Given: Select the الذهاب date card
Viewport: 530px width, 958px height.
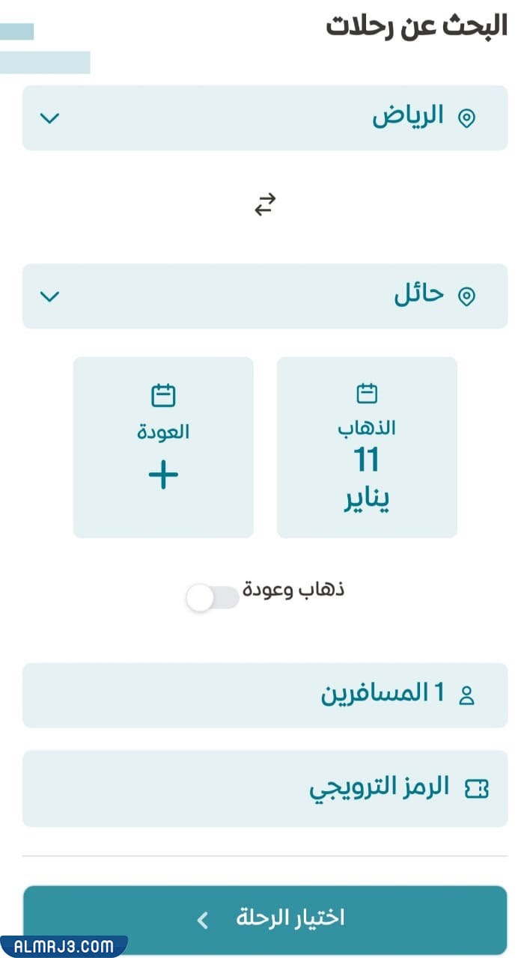Looking at the screenshot, I should pyautogui.click(x=366, y=447).
